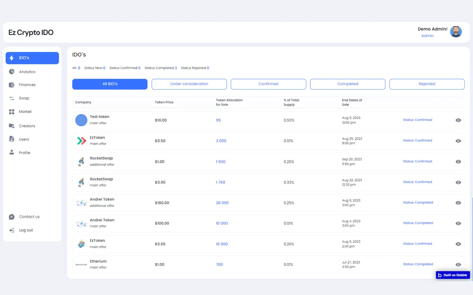The width and height of the screenshot is (473, 295).
Task: Click the Andrei Token $100.00 logo
Action: click(x=81, y=223)
